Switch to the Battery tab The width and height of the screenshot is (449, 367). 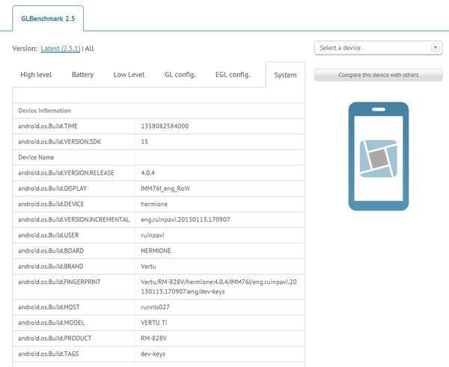pos(82,75)
